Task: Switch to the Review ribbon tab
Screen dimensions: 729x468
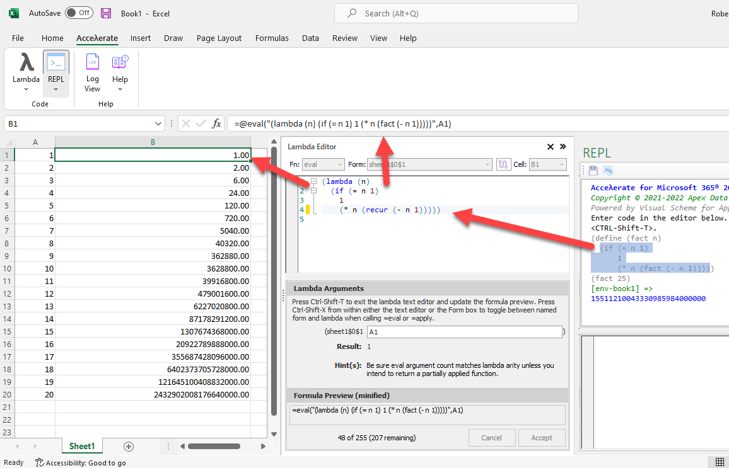Action: click(344, 38)
